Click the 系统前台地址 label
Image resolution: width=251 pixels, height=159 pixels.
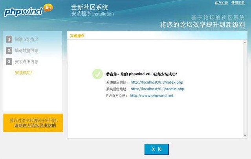(117, 82)
